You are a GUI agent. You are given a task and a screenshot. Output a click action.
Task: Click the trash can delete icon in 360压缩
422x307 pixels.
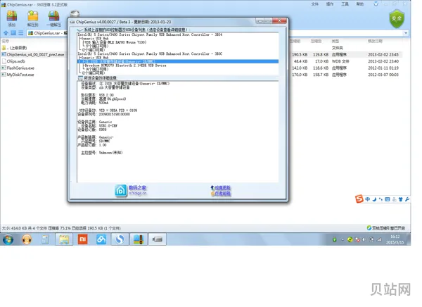point(75,13)
